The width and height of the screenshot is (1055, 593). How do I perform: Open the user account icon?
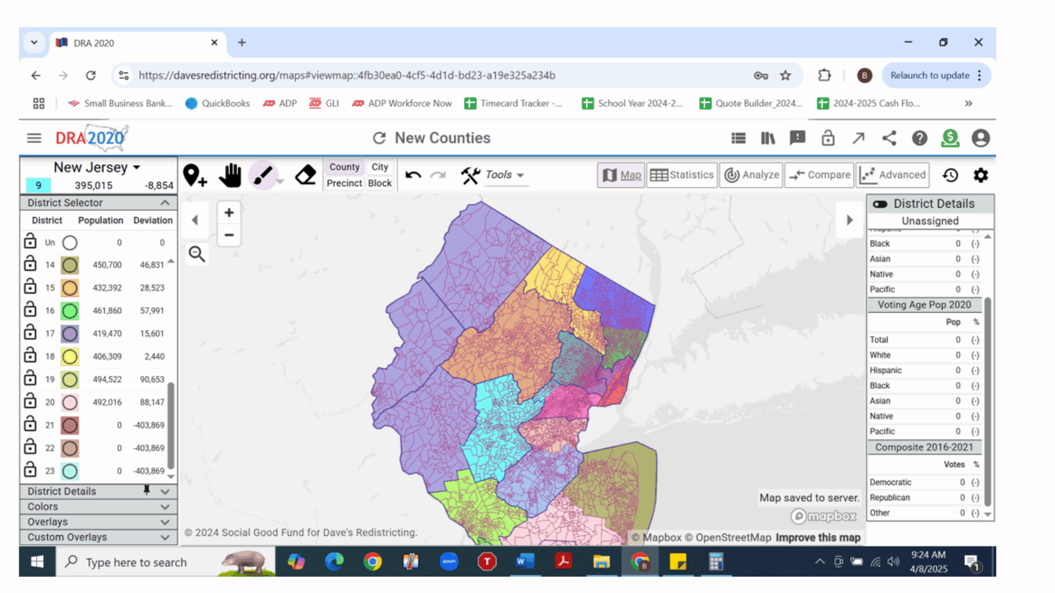(x=981, y=138)
